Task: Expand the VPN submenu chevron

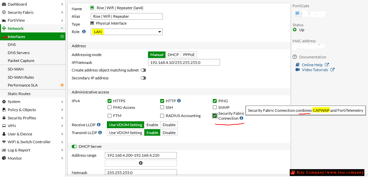Action: pyautogui.click(x=62, y=126)
